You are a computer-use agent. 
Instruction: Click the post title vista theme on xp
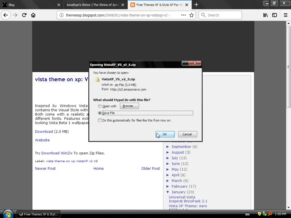point(61,79)
